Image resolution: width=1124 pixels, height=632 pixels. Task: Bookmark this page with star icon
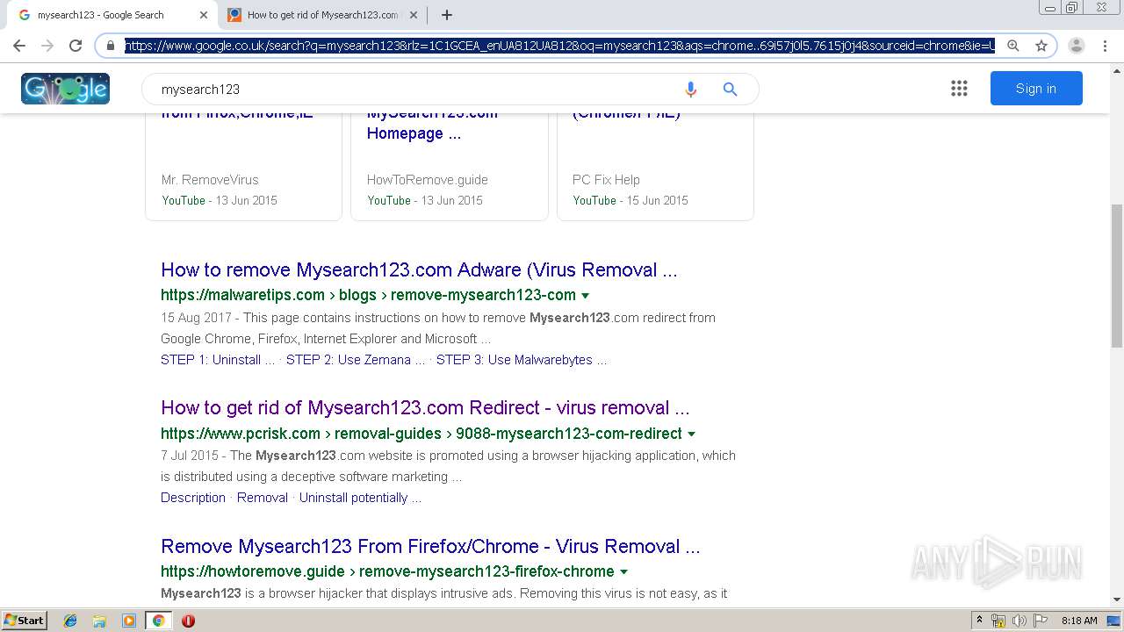pyautogui.click(x=1041, y=46)
